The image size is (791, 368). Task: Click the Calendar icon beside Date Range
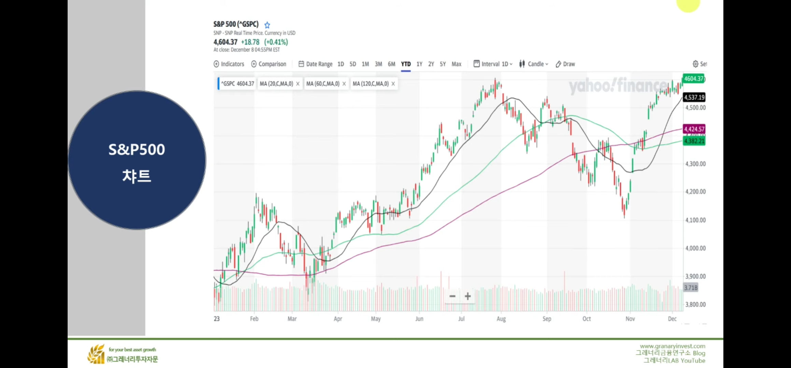pos(301,64)
